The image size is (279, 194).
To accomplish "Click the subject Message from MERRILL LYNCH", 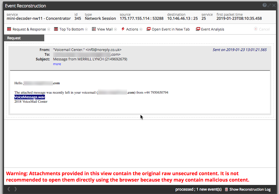I will [x=90, y=59].
